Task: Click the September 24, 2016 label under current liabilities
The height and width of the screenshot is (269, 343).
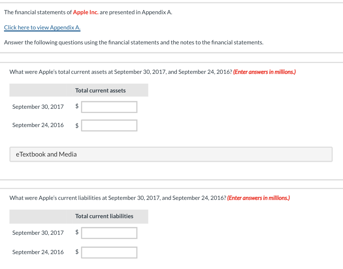Action: [x=38, y=252]
